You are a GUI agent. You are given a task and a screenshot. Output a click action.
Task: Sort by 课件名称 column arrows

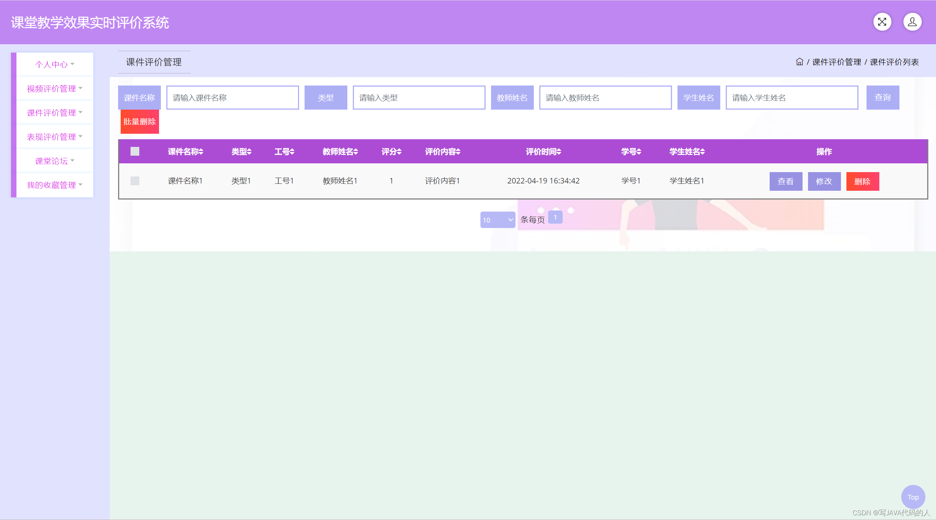pyautogui.click(x=201, y=152)
